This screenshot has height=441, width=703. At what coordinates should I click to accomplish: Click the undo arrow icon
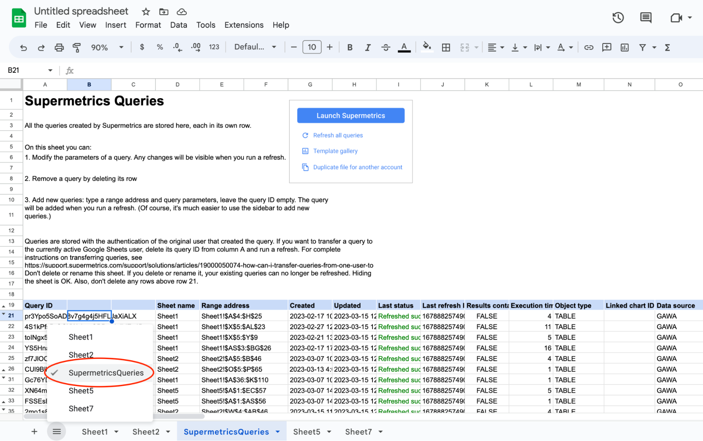[x=23, y=47]
